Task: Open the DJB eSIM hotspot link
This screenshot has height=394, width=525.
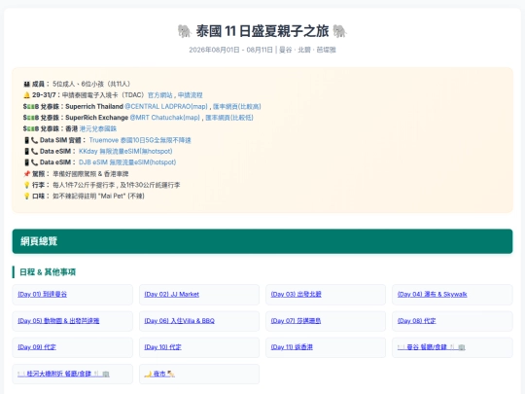Action: click(x=127, y=162)
